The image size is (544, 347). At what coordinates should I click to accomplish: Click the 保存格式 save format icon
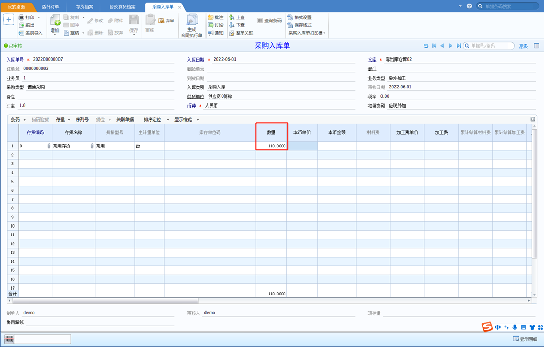tap(290, 25)
